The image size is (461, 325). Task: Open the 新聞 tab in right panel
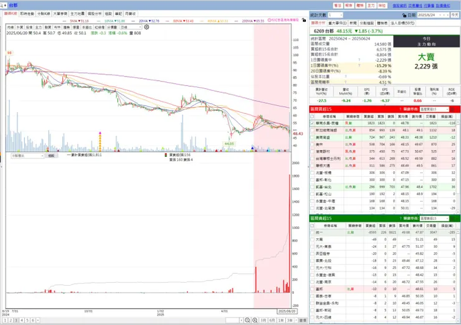(x=353, y=23)
